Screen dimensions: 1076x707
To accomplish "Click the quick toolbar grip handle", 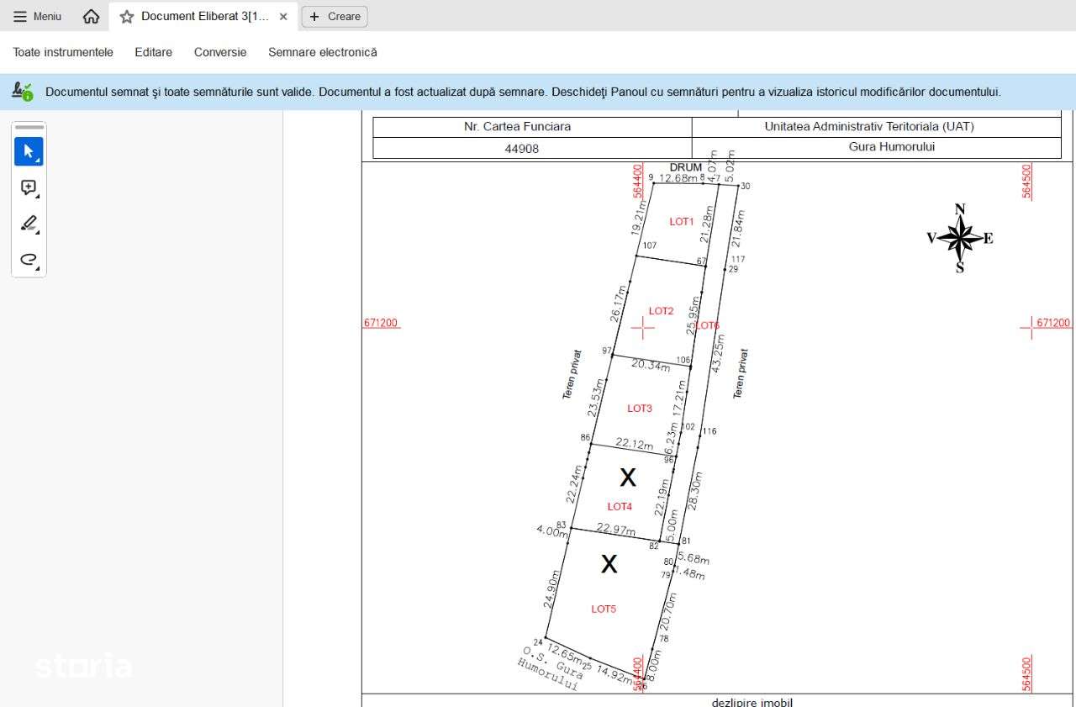I will pyautogui.click(x=29, y=128).
